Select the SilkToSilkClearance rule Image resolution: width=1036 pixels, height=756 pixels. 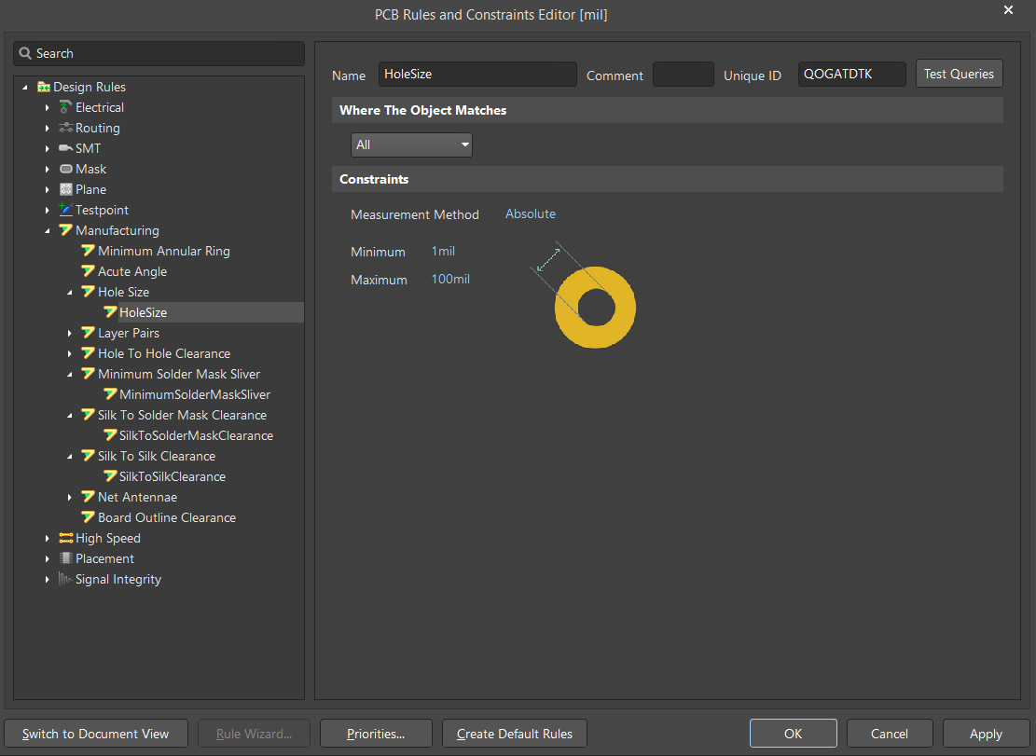coord(173,476)
